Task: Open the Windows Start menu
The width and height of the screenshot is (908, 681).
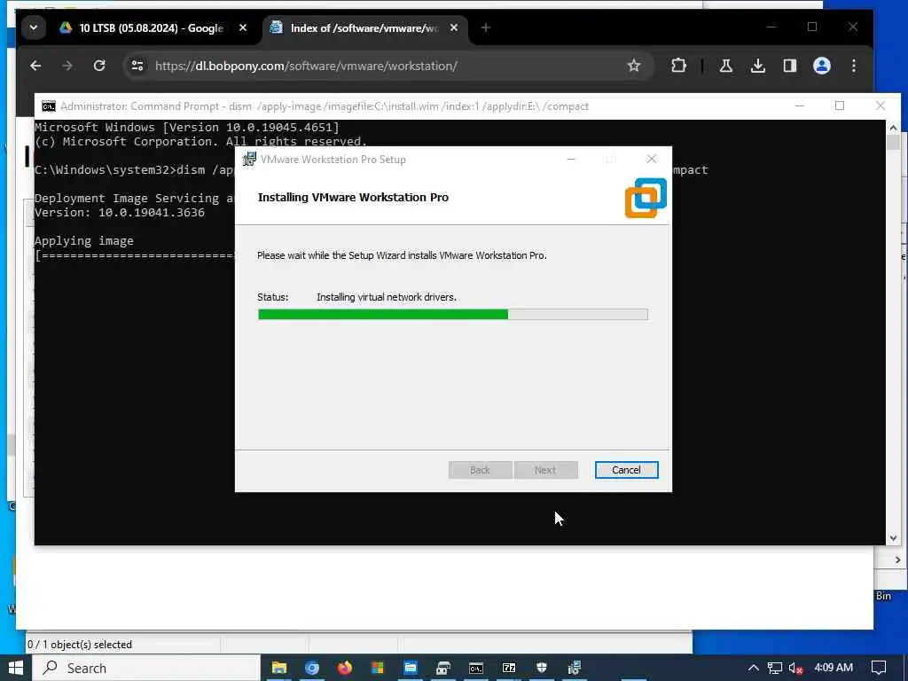Action: coord(16,668)
